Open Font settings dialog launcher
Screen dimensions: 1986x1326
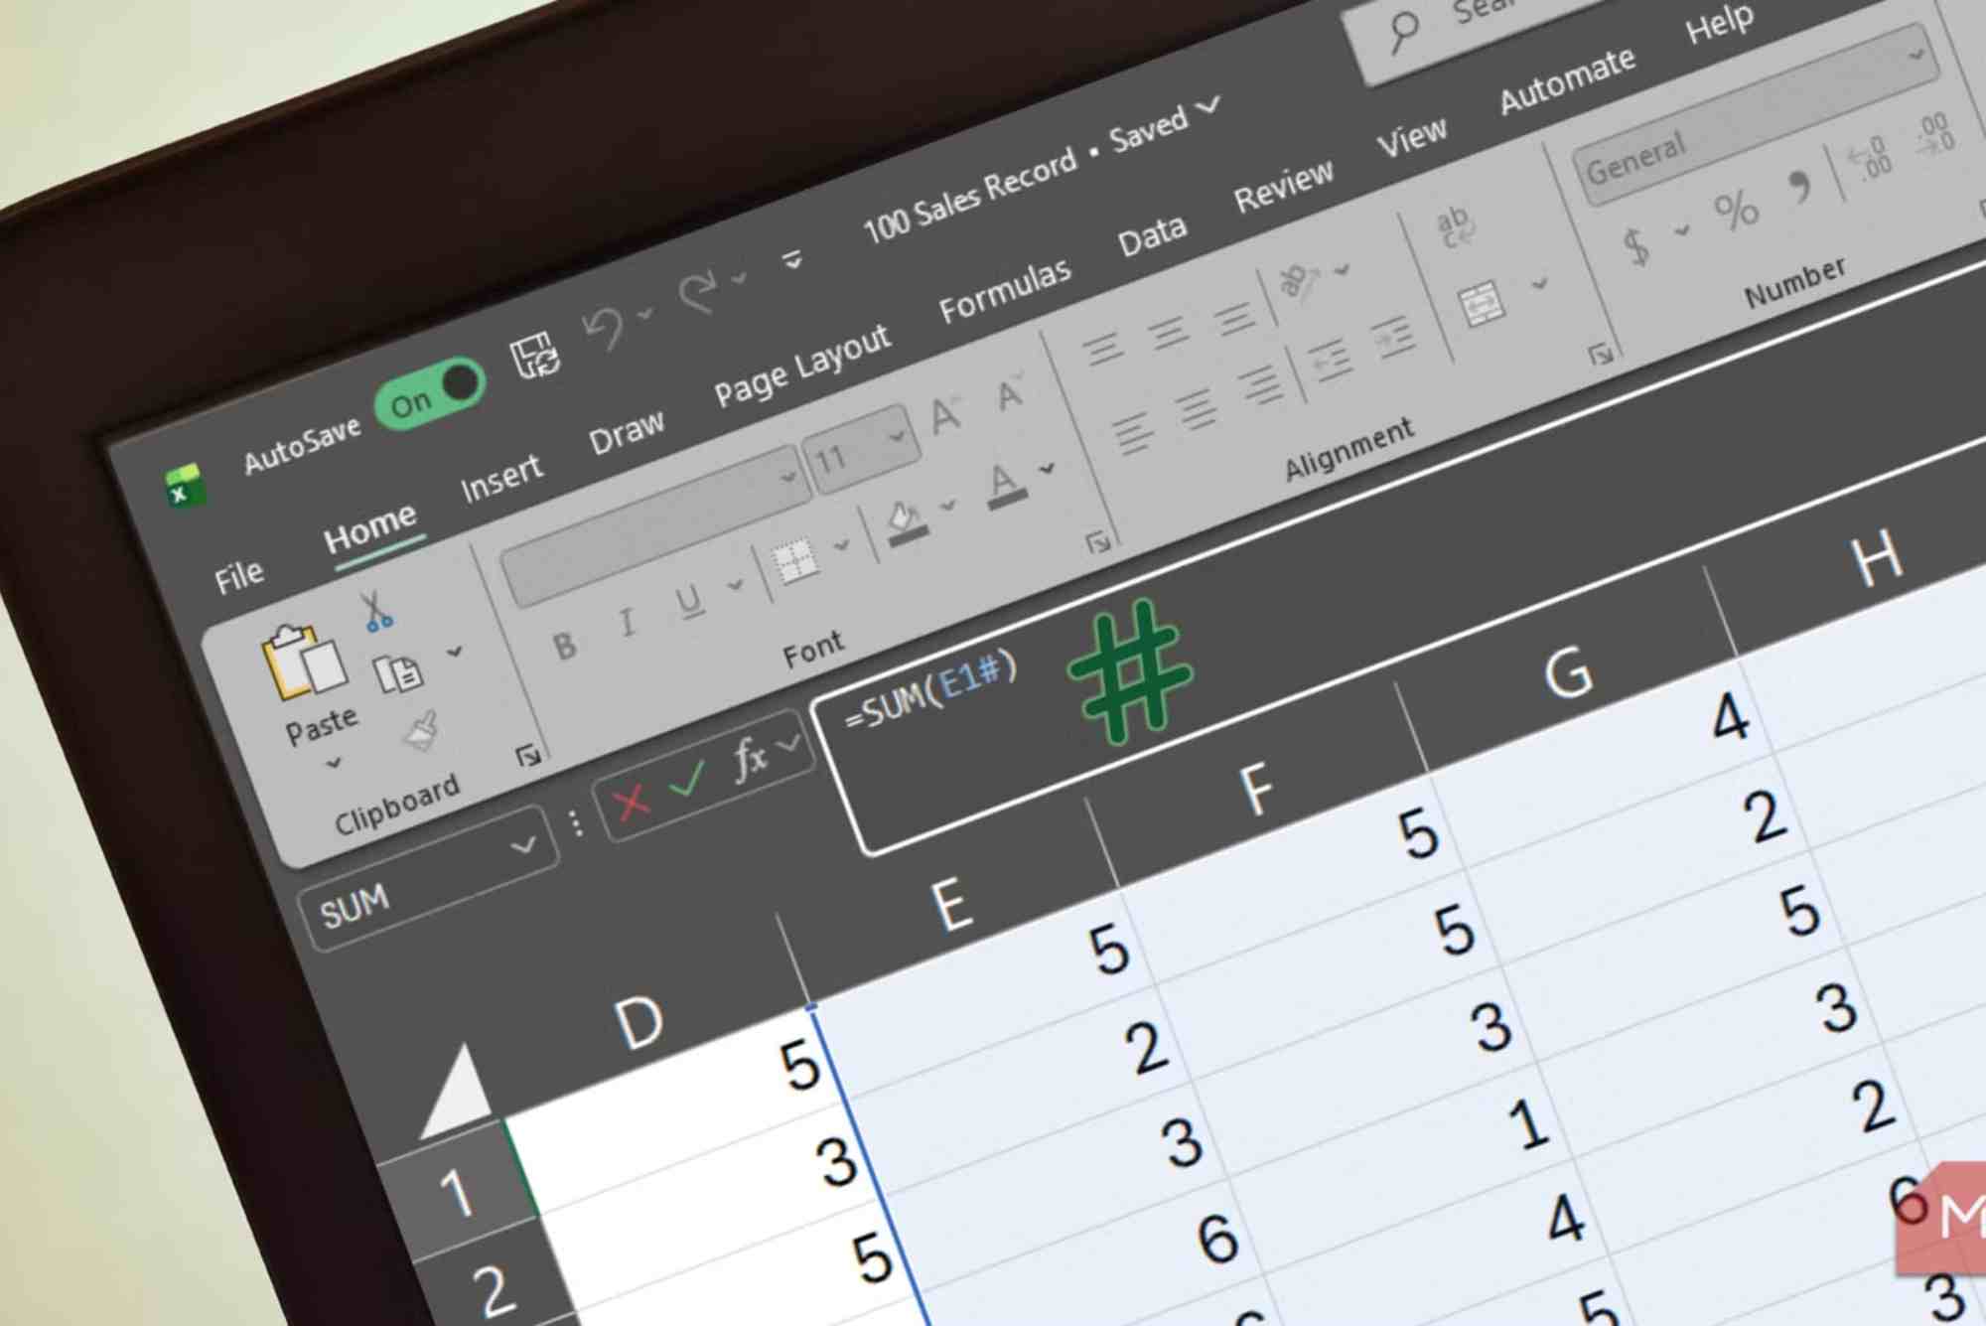click(1097, 541)
